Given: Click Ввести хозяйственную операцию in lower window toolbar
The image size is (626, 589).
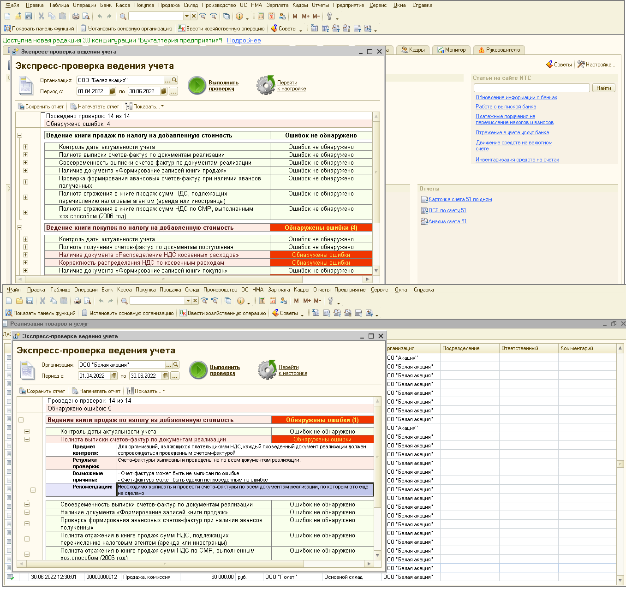Looking at the screenshot, I should coord(223,313).
